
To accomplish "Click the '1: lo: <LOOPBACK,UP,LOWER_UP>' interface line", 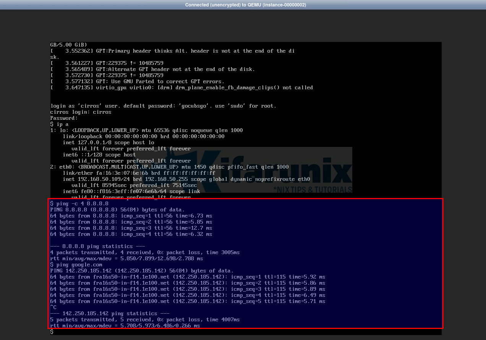I will coord(146,131).
